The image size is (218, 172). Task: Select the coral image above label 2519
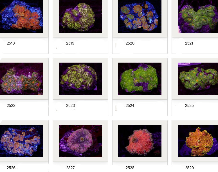pos(80,16)
